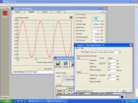Open the File menu in GDSLAB

click(x=2, y=5)
